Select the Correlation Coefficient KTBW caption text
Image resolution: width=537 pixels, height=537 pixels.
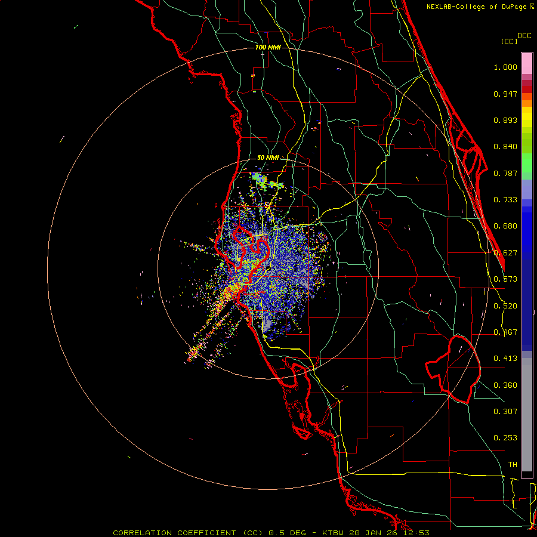271,533
